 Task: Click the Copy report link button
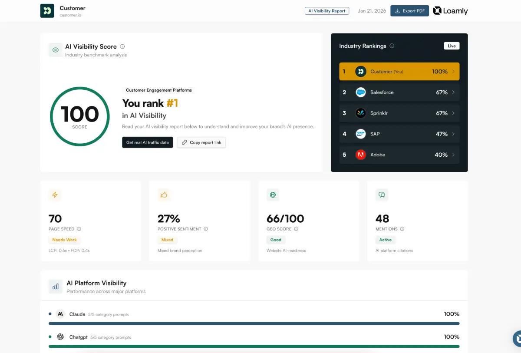click(x=201, y=142)
